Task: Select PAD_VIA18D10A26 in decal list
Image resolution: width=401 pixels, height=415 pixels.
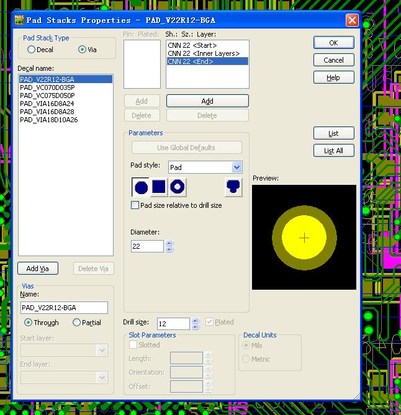Action: point(66,120)
